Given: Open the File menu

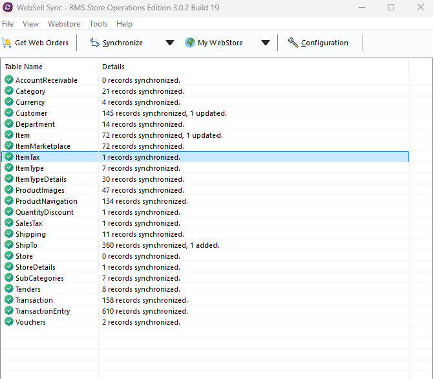Looking at the screenshot, I should [8, 24].
